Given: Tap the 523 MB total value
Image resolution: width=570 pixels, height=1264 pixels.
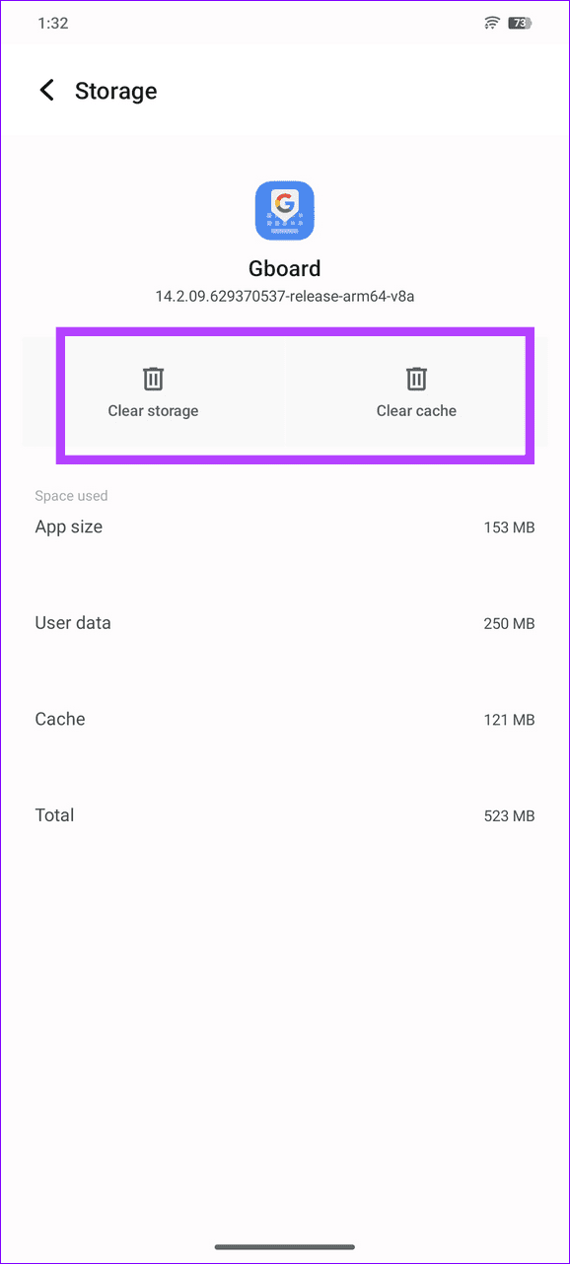Looking at the screenshot, I should pyautogui.click(x=510, y=816).
